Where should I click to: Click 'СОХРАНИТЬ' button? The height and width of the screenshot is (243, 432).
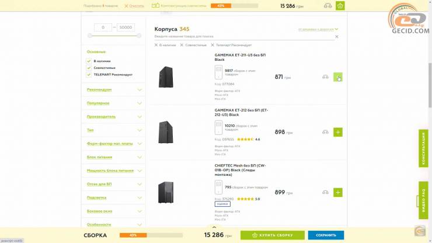(326, 235)
